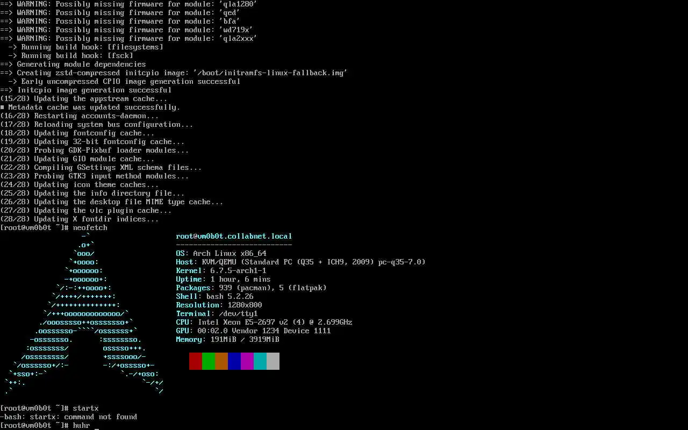Click '(21/28) Updating GIO module cache' line
This screenshot has height=430, width=688.
[x=77, y=159]
